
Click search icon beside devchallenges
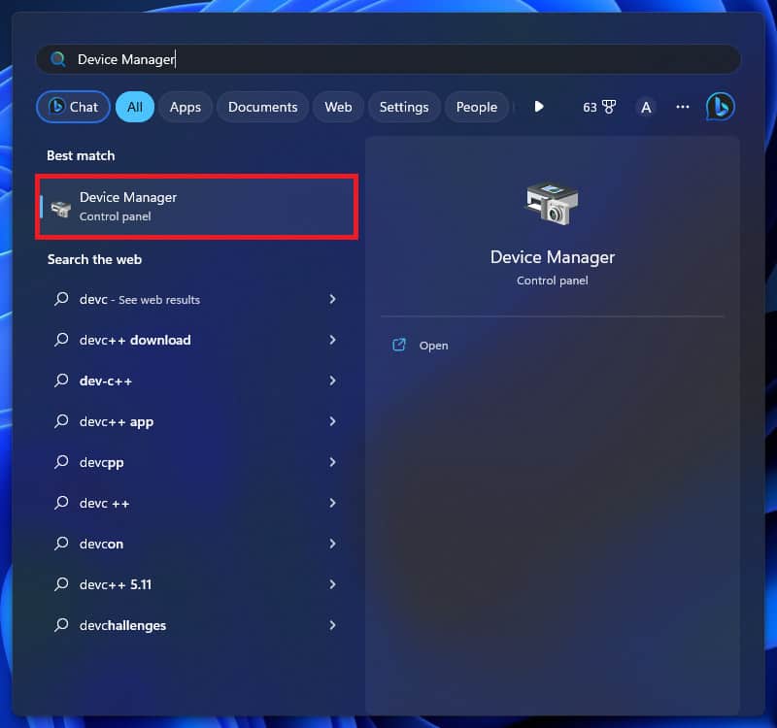(61, 625)
